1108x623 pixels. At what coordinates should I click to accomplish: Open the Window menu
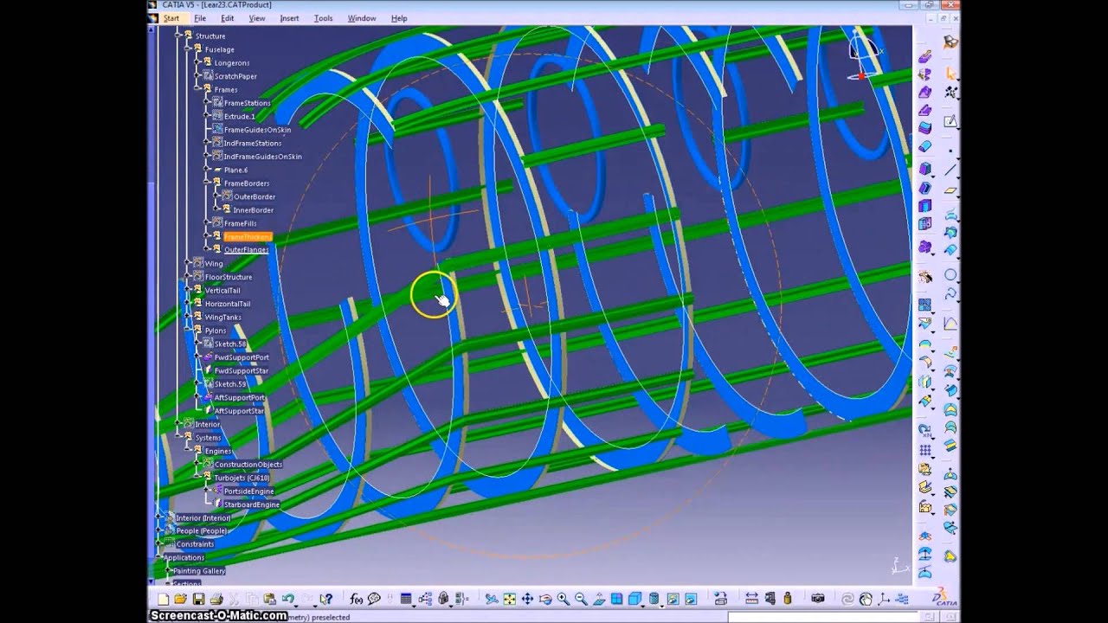(362, 18)
